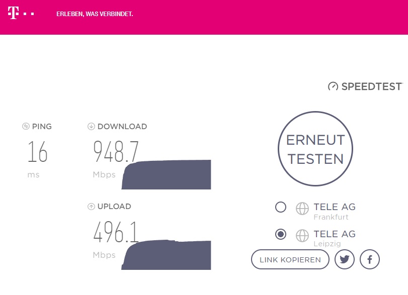The height and width of the screenshot is (295, 408).
Task: Click the upload speed graph
Action: (167, 255)
